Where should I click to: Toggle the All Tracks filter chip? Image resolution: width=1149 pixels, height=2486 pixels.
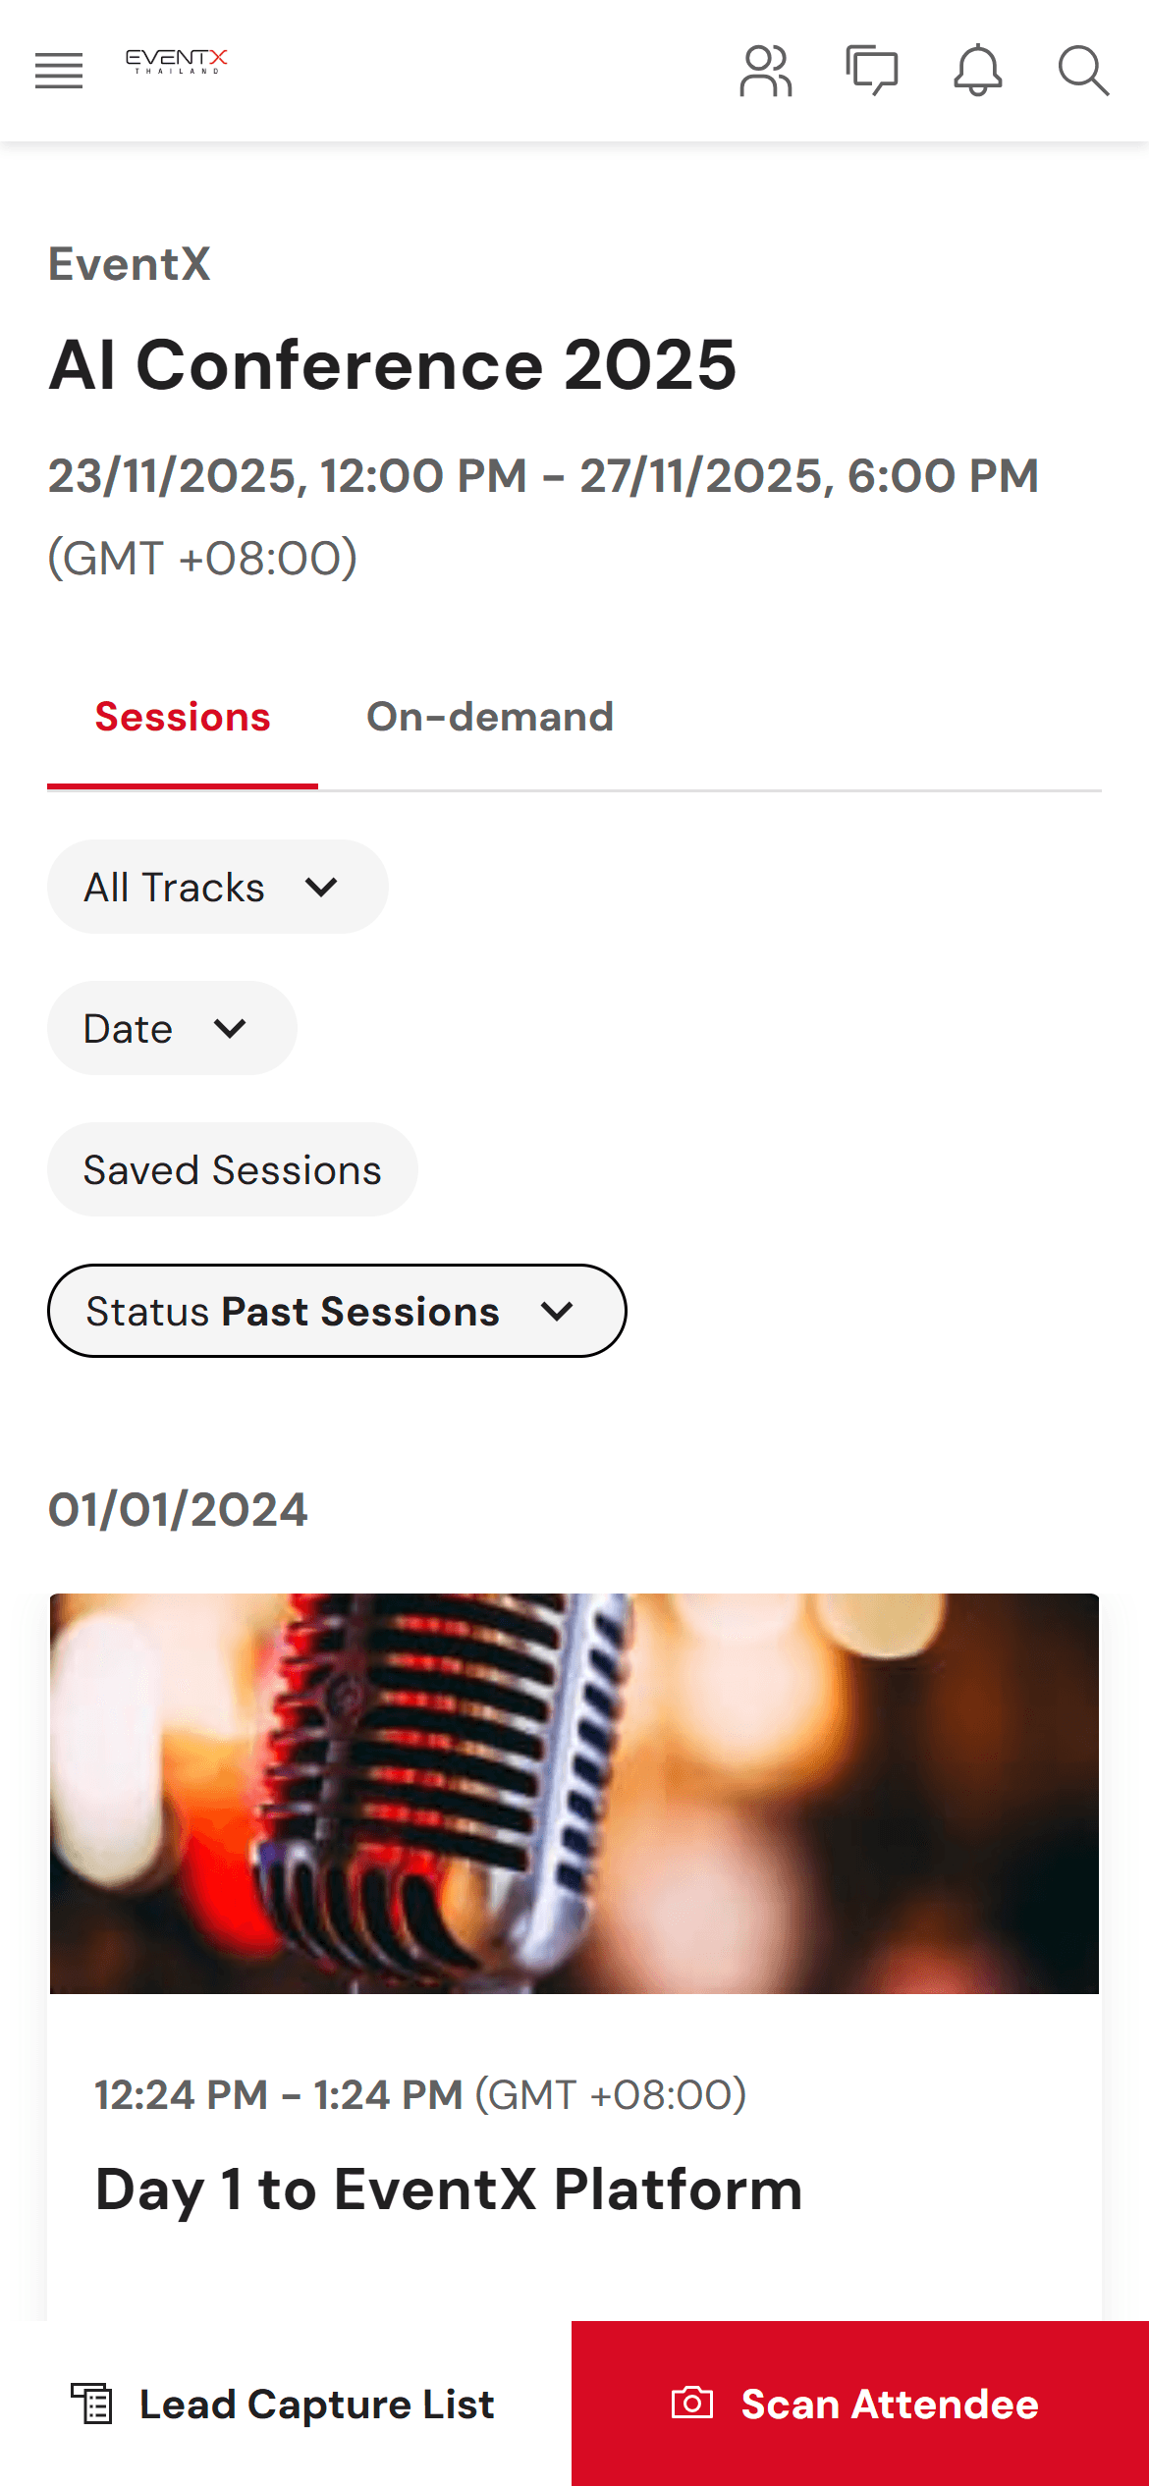(217, 886)
